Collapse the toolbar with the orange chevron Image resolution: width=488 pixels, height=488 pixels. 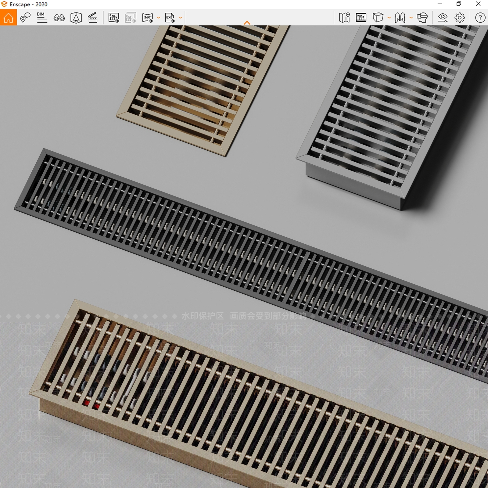(x=247, y=23)
